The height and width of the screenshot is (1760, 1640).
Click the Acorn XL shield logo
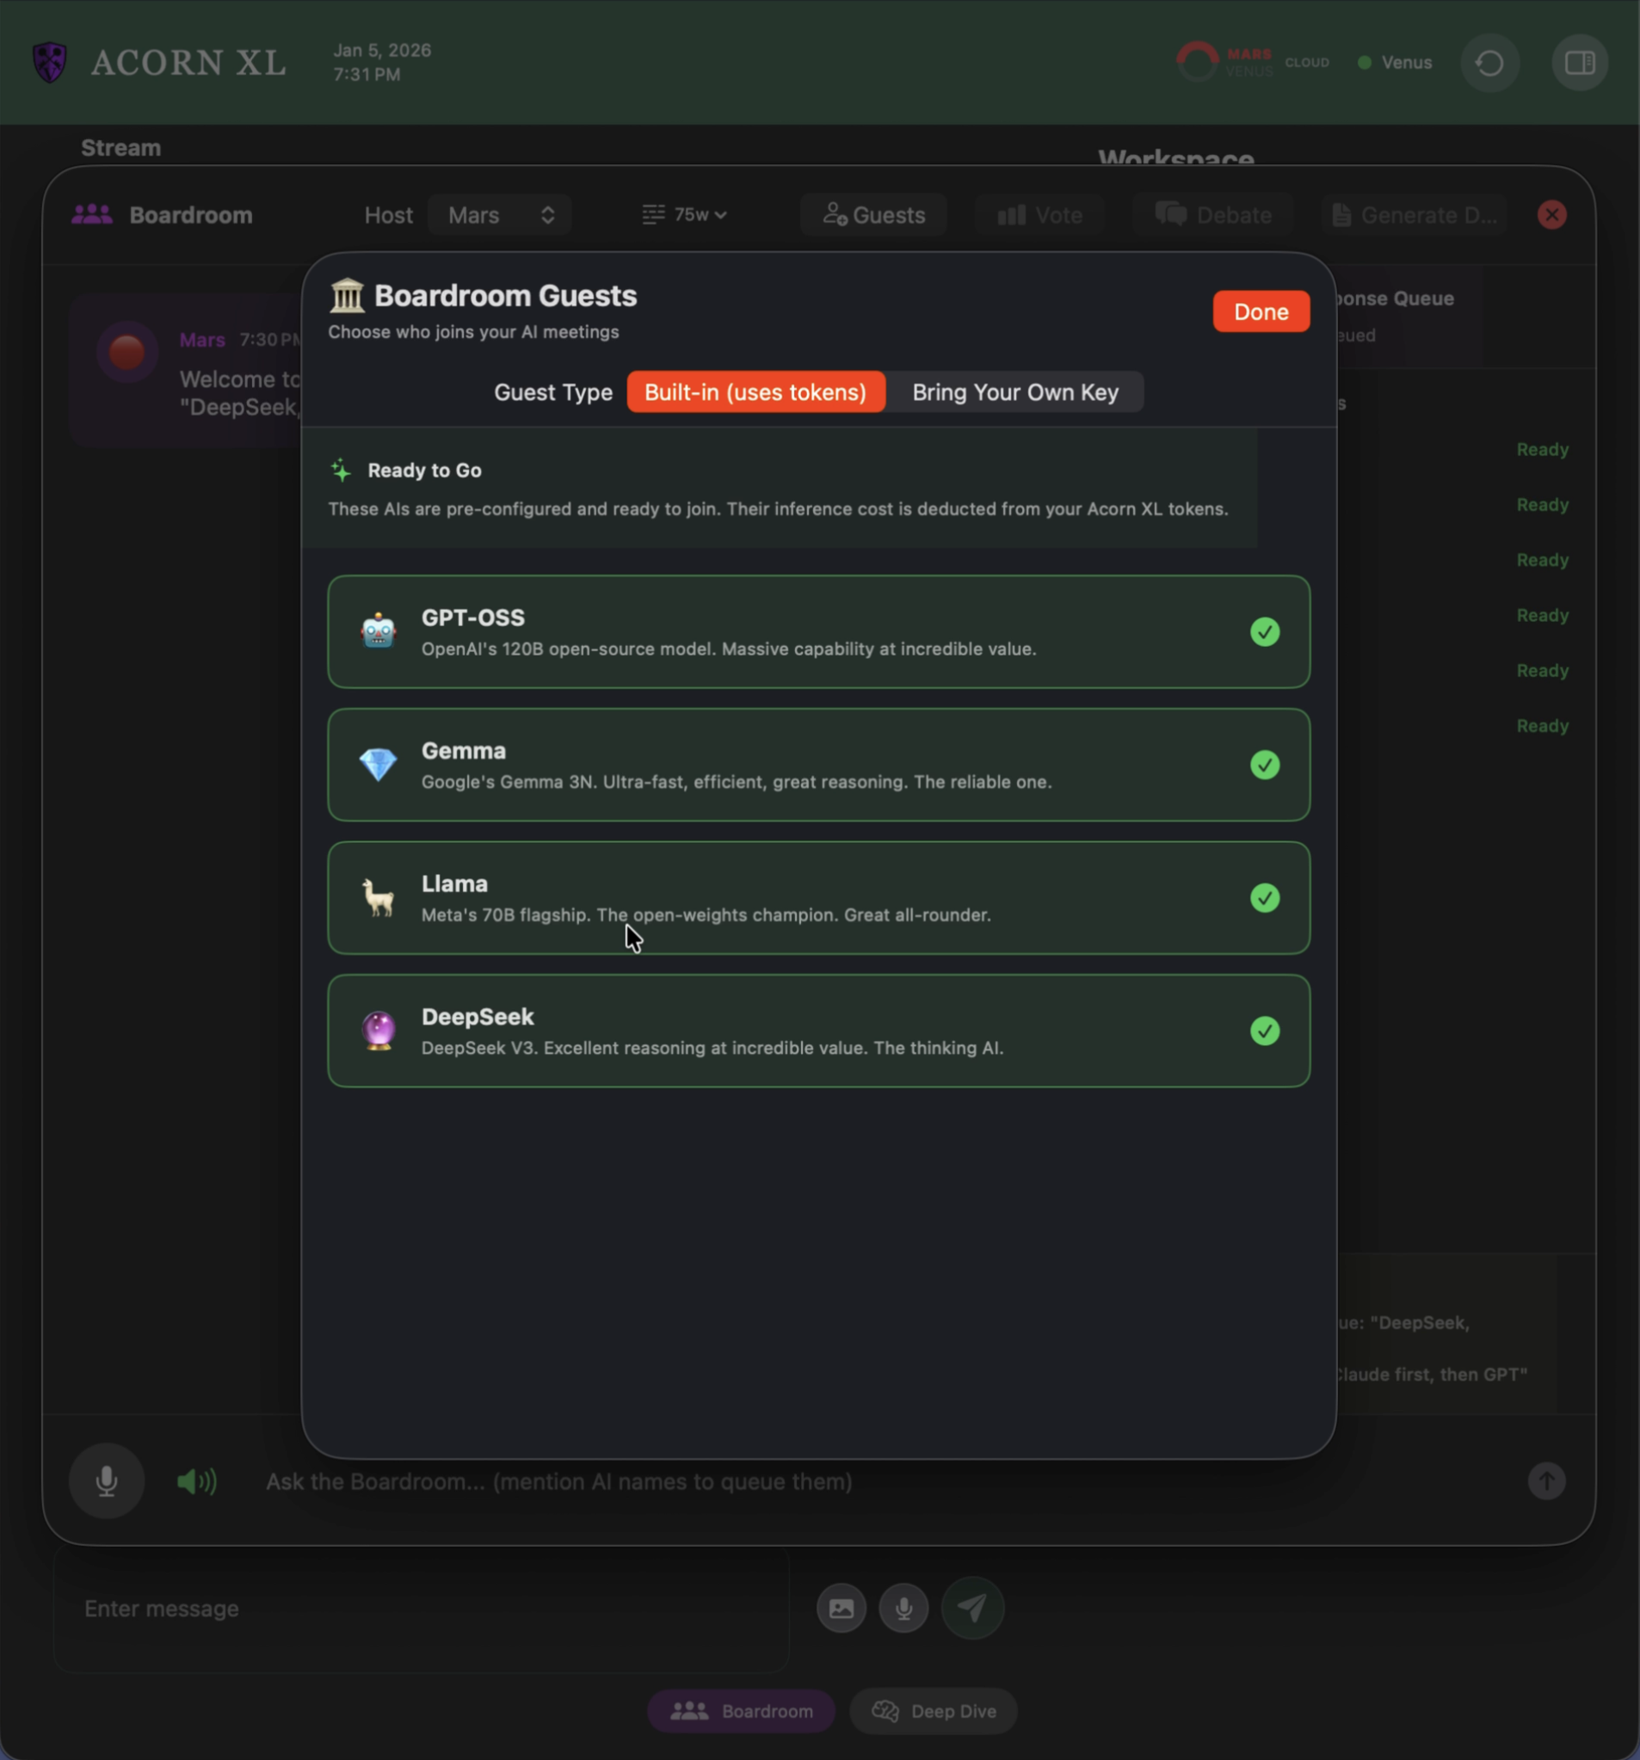(x=50, y=62)
